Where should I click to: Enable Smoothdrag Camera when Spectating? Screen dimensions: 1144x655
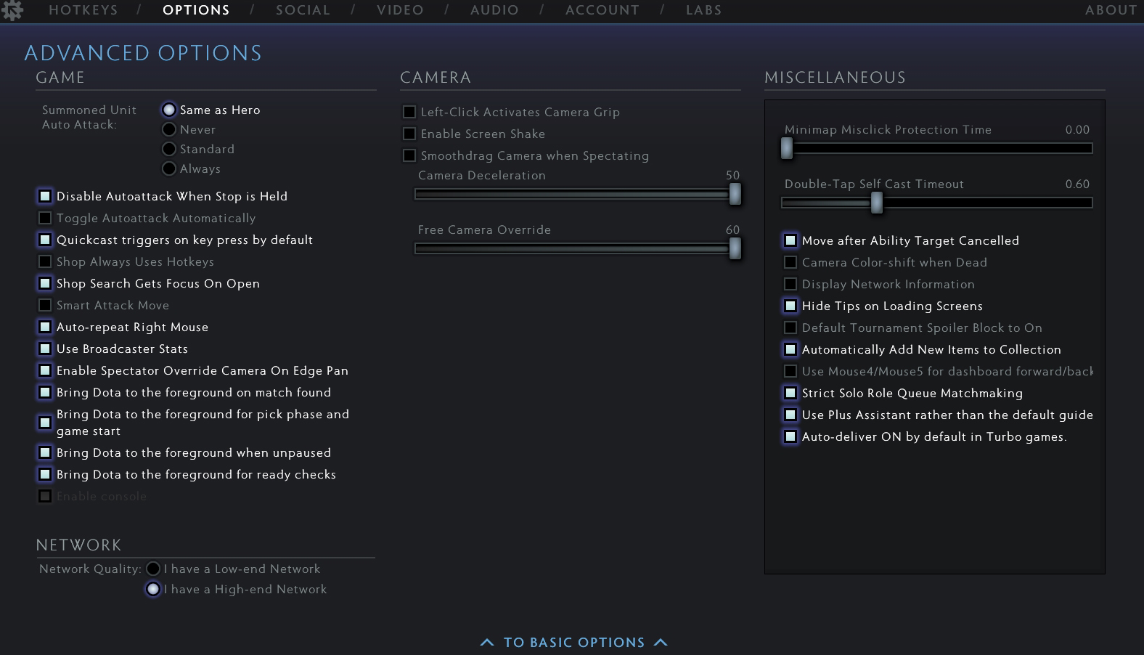click(409, 155)
